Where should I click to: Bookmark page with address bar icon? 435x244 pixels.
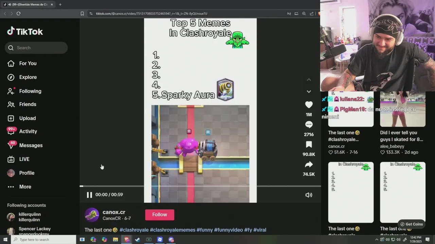82,14
